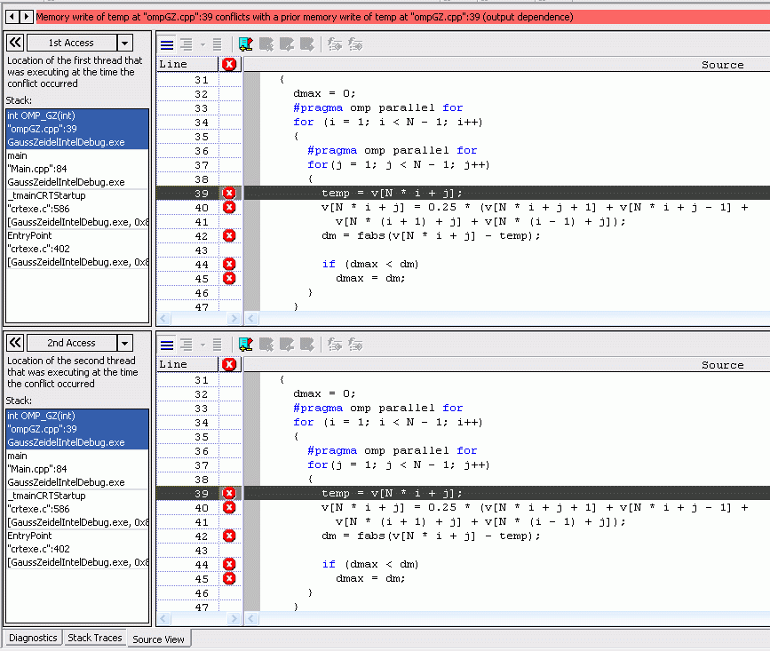Open the 1st Access dropdown arrow
This screenshot has width=770, height=651.
click(125, 43)
